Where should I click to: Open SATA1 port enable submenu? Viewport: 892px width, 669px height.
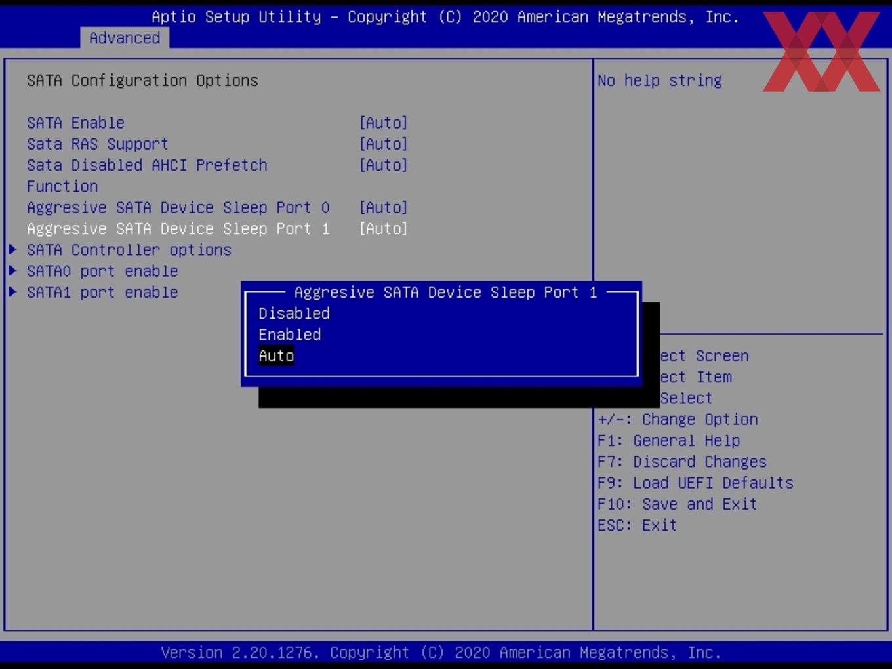click(x=102, y=292)
